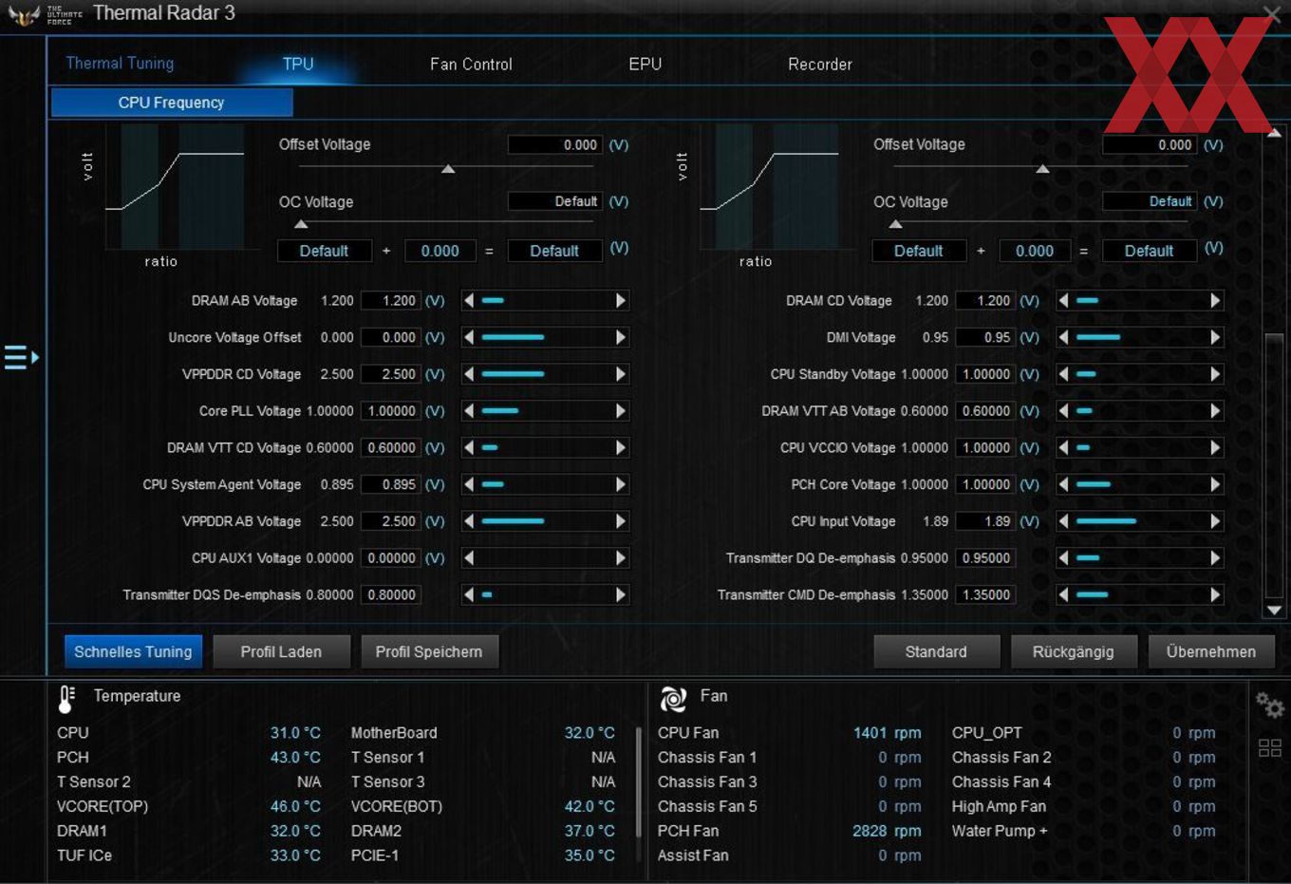Viewport: 1291px width, 884px height.
Task: Click Profil Speichern button
Action: 429,651
